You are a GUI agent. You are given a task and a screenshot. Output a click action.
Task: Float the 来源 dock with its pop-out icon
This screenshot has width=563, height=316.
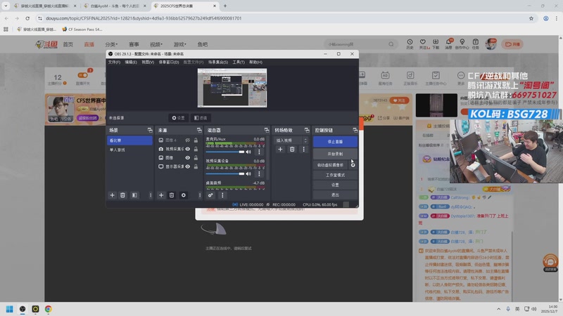point(199,130)
